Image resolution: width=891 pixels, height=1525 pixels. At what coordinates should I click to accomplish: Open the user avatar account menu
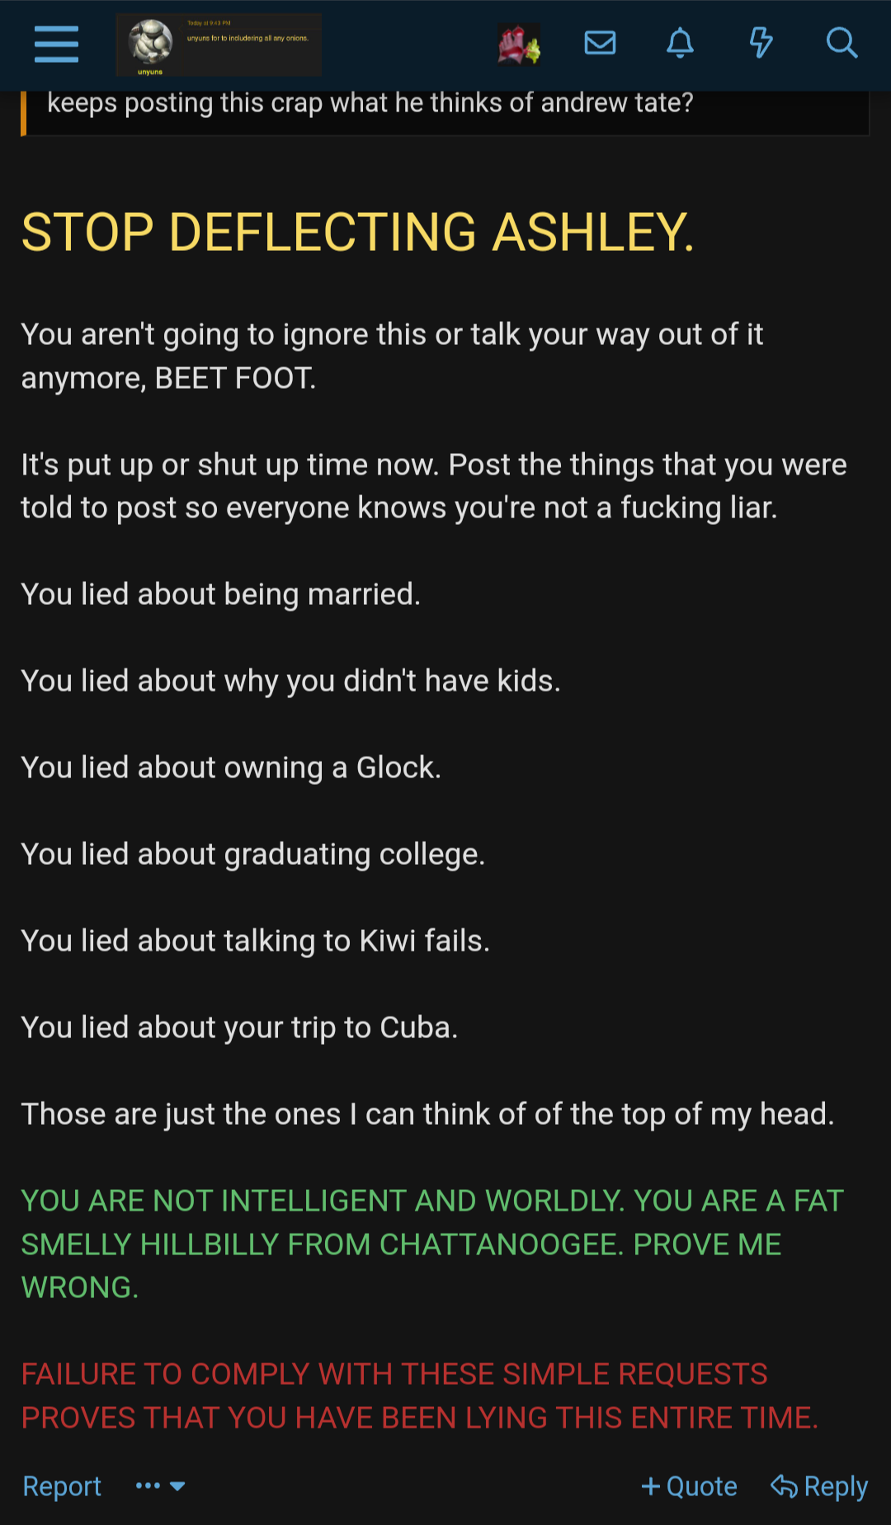[519, 45]
